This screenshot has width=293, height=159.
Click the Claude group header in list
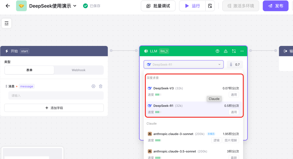pyautogui.click(x=152, y=123)
